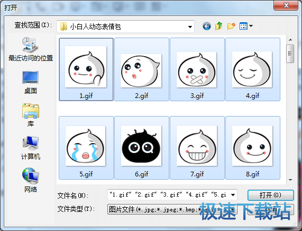The image size is (302, 231).
Task: Select the 7.gif grinning thumbnail
Action: point(197,146)
